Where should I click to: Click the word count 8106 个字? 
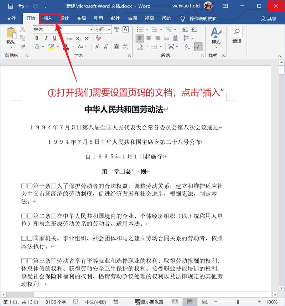coord(56,301)
